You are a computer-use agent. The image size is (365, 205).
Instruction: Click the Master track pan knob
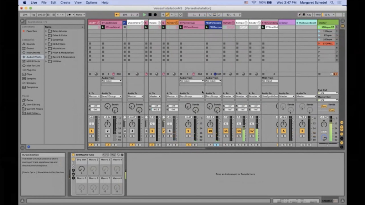pyautogui.click(x=324, y=124)
